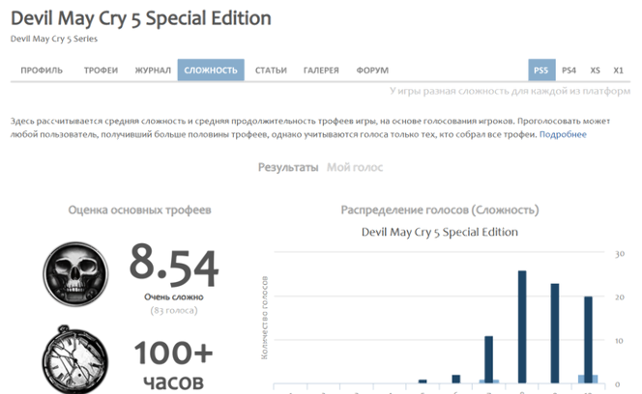Click the Количество голосов axis label
The width and height of the screenshot is (642, 394).
[265, 318]
